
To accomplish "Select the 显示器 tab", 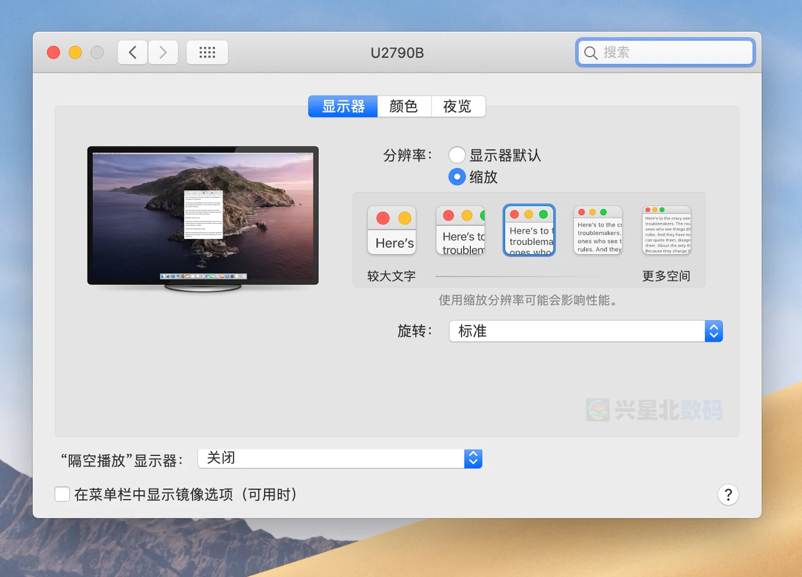I will tap(343, 106).
